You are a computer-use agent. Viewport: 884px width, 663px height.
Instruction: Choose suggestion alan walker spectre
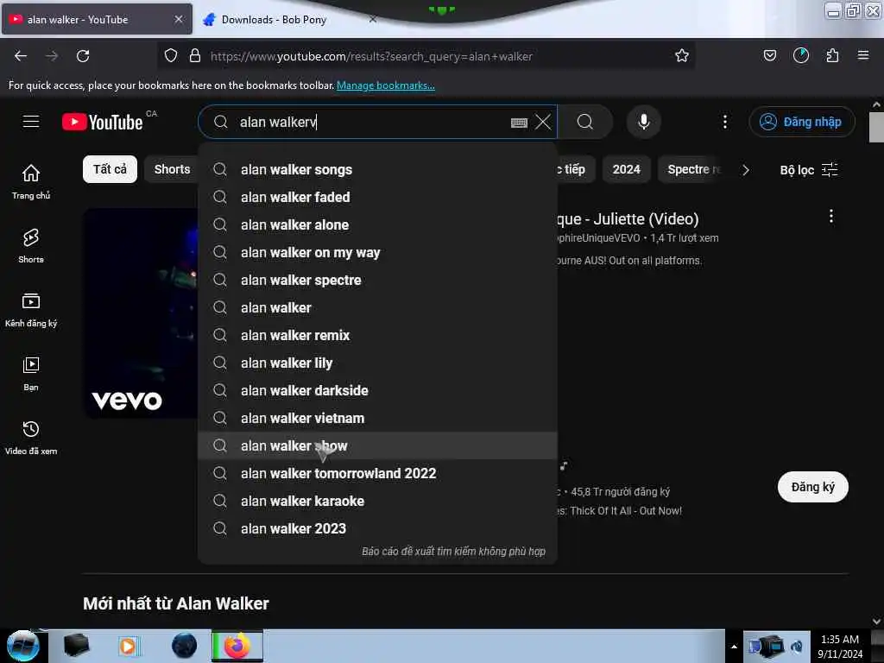coord(378,281)
